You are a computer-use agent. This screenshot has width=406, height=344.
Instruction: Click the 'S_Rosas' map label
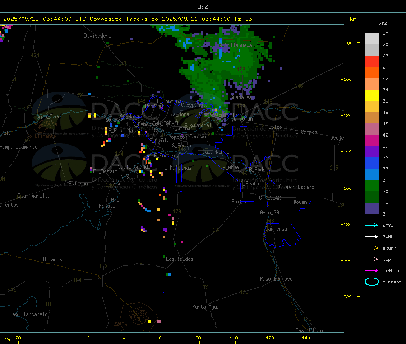click(x=181, y=146)
